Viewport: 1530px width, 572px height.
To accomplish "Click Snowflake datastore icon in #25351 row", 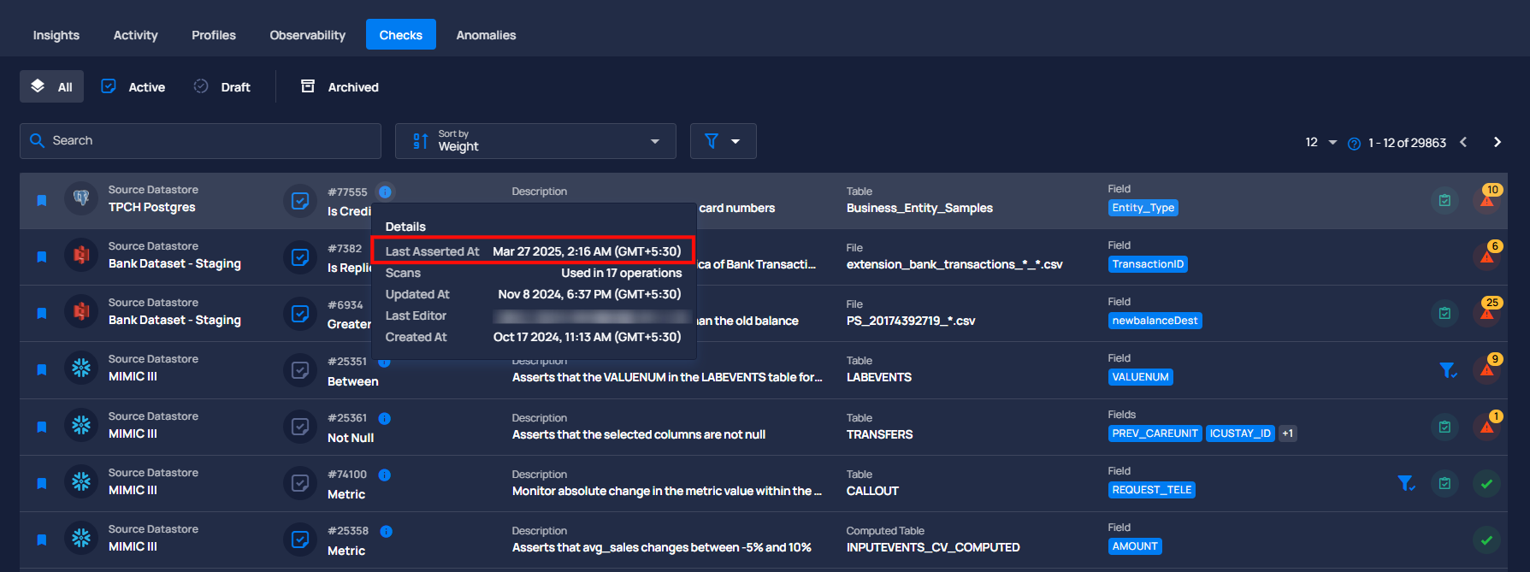I will [x=81, y=368].
